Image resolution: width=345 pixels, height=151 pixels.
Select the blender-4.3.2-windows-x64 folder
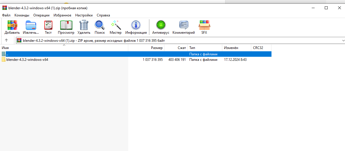pyautogui.click(x=27, y=60)
